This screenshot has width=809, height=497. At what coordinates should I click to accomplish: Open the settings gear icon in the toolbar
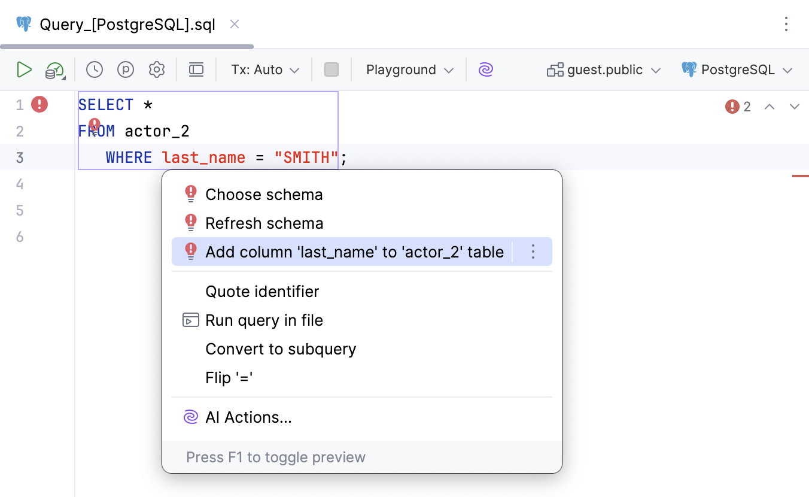coord(157,69)
